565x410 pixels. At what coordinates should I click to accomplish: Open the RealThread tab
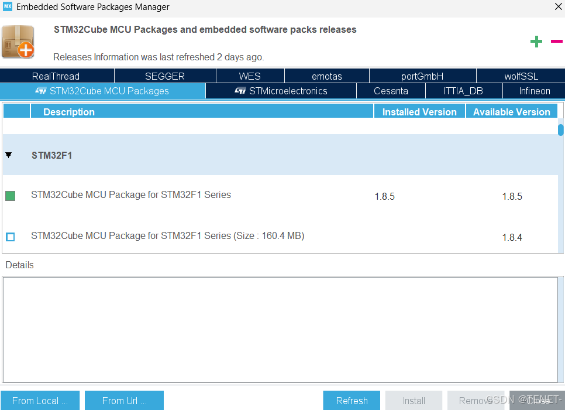coord(57,76)
